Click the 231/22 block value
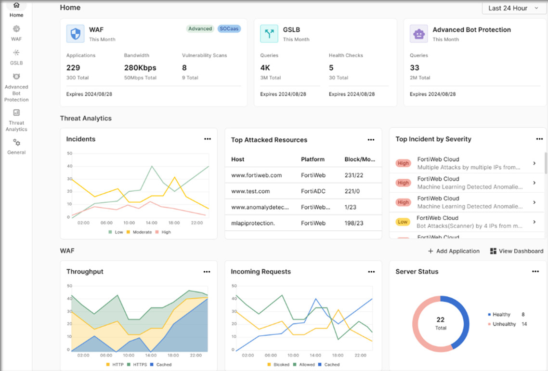This screenshot has width=548, height=371. click(353, 175)
